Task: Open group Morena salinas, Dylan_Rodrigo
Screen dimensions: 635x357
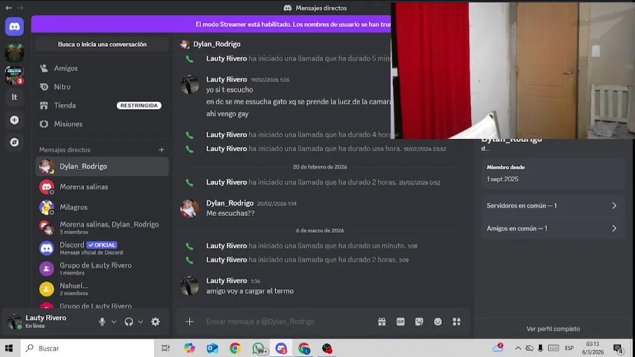Action: point(102,228)
